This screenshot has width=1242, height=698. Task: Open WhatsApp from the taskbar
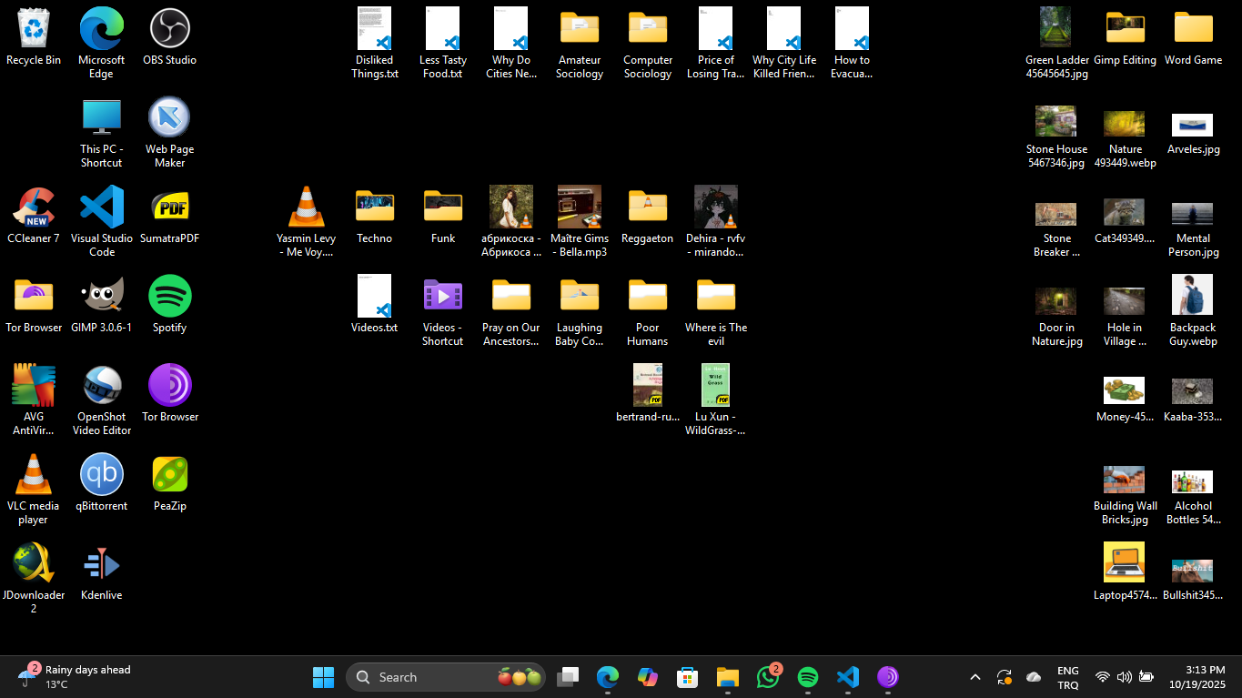pos(768,677)
